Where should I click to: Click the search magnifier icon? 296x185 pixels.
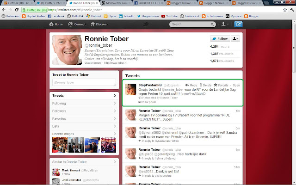click(x=212, y=25)
